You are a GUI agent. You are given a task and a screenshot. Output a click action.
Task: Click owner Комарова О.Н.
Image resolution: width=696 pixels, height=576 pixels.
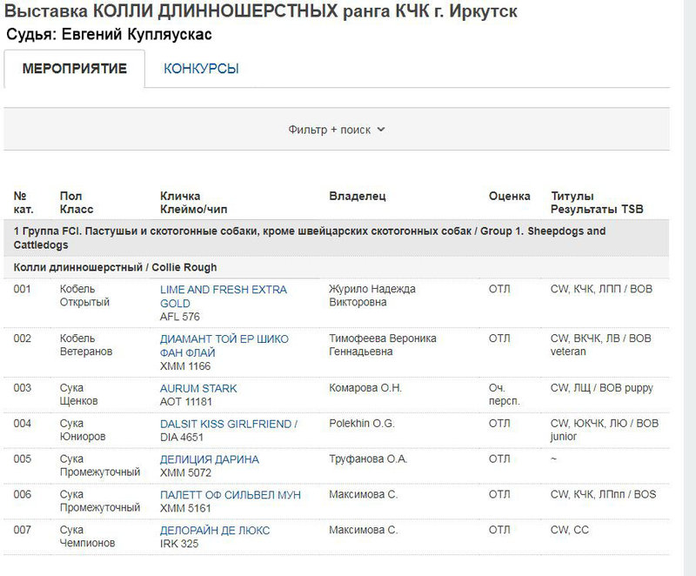coord(365,388)
